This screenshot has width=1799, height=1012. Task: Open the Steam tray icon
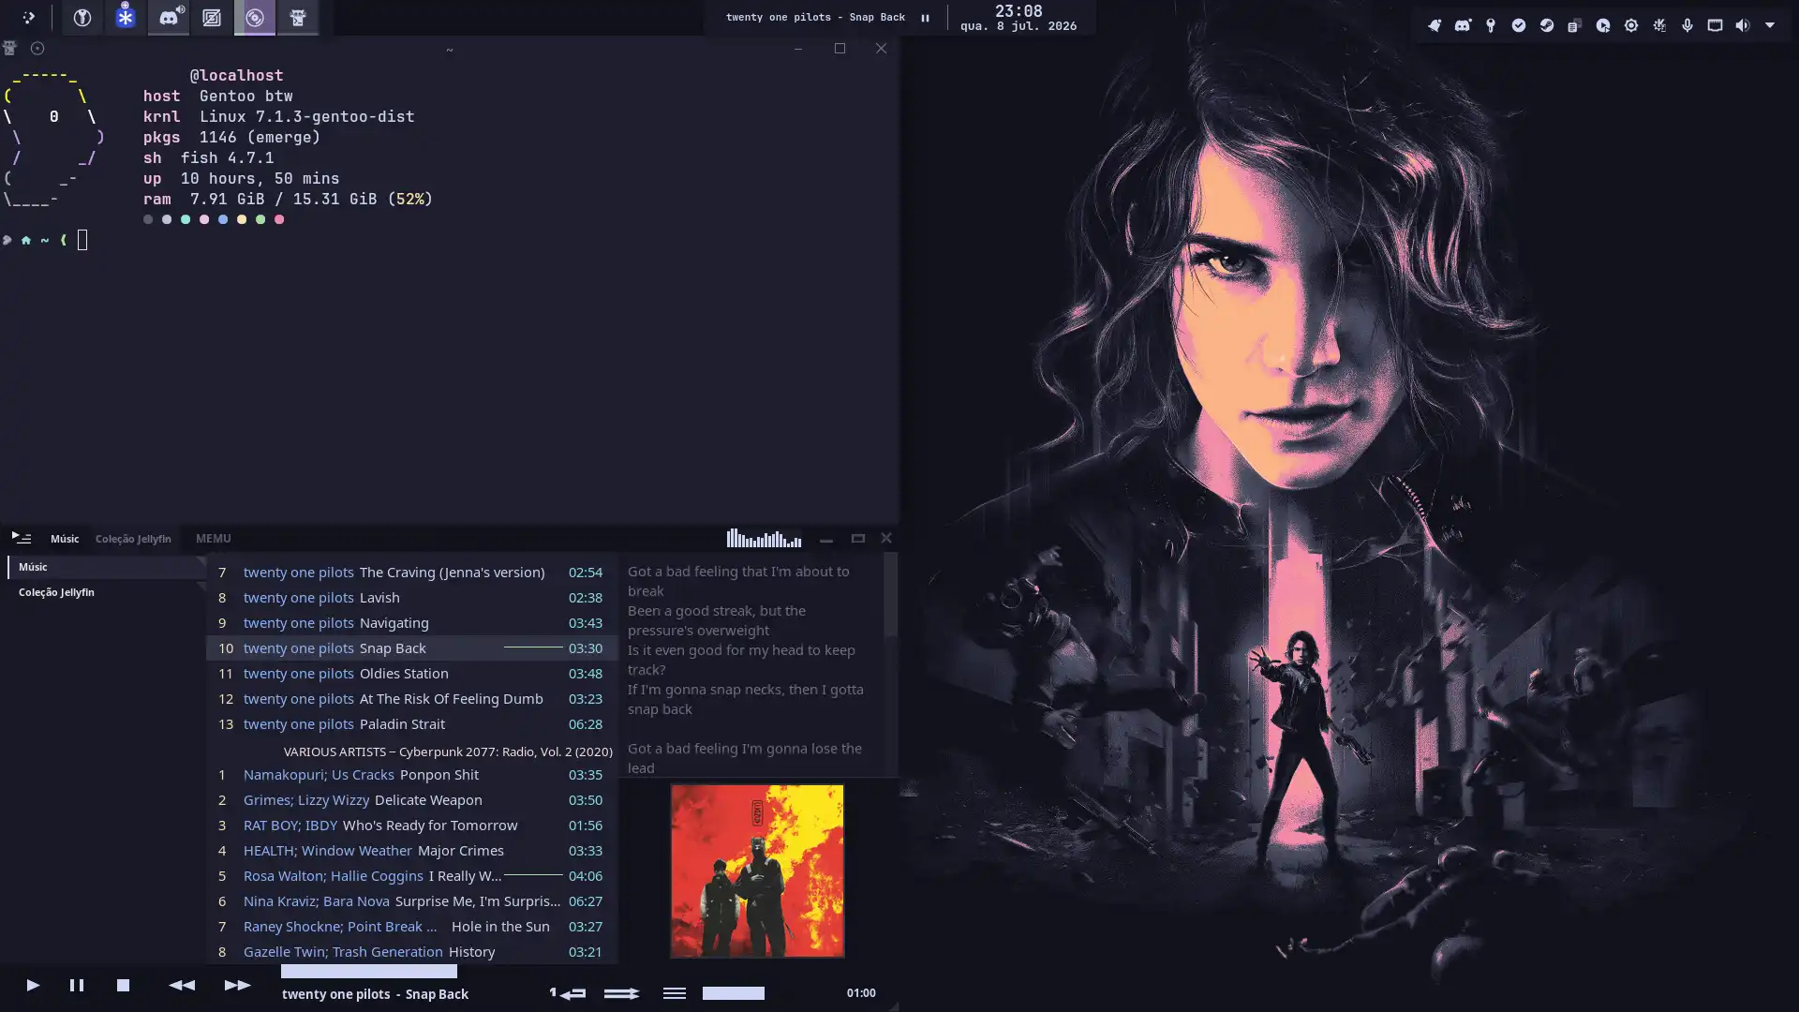coord(1547,25)
